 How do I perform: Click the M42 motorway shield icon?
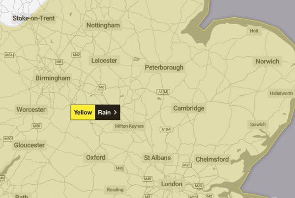tap(76, 55)
